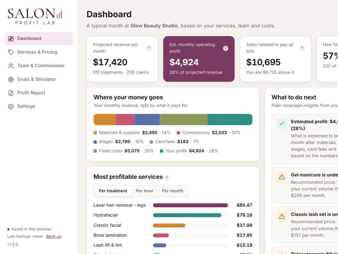Click the v1.0.0 version text
The height and width of the screenshot is (254, 338).
[13, 245]
